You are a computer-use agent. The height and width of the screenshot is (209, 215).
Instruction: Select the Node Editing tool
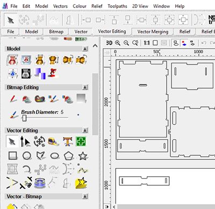[25, 141]
